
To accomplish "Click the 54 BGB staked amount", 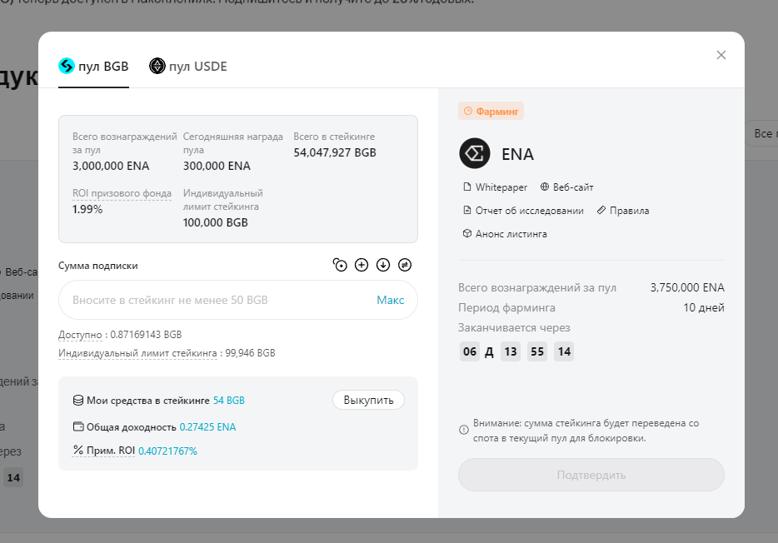I will [x=229, y=401].
